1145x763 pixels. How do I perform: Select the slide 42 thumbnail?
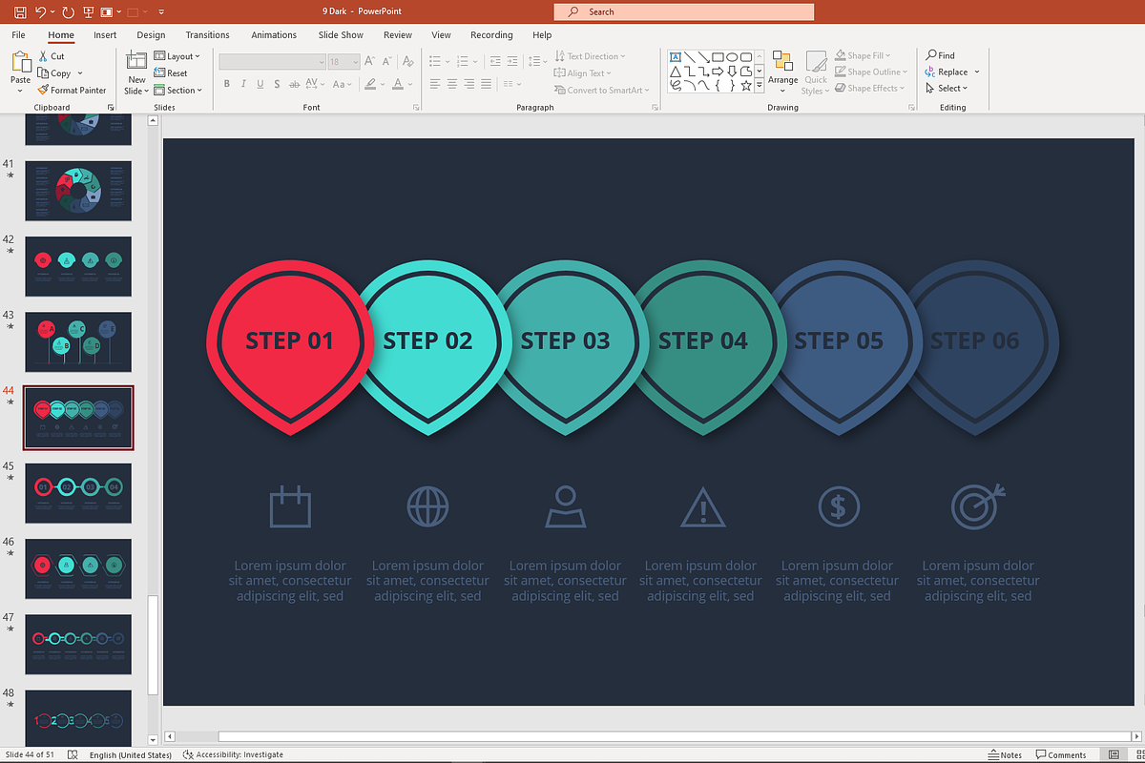click(x=78, y=266)
